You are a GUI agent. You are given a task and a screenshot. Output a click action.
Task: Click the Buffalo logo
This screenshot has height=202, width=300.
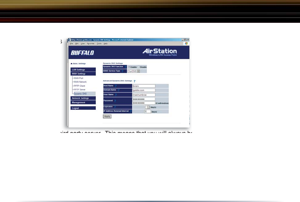point(82,53)
